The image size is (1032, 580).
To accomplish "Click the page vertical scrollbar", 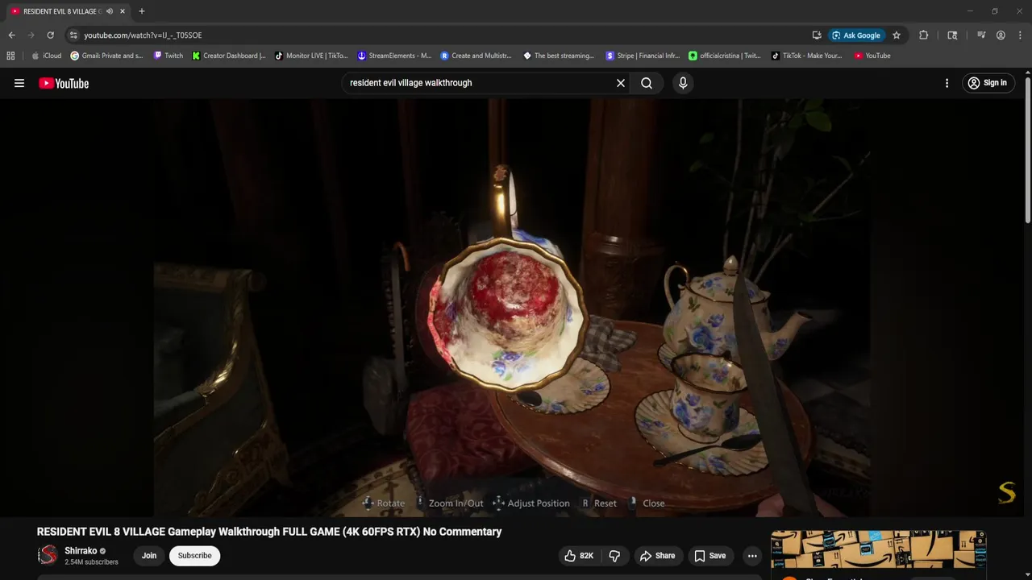I will click(1027, 151).
